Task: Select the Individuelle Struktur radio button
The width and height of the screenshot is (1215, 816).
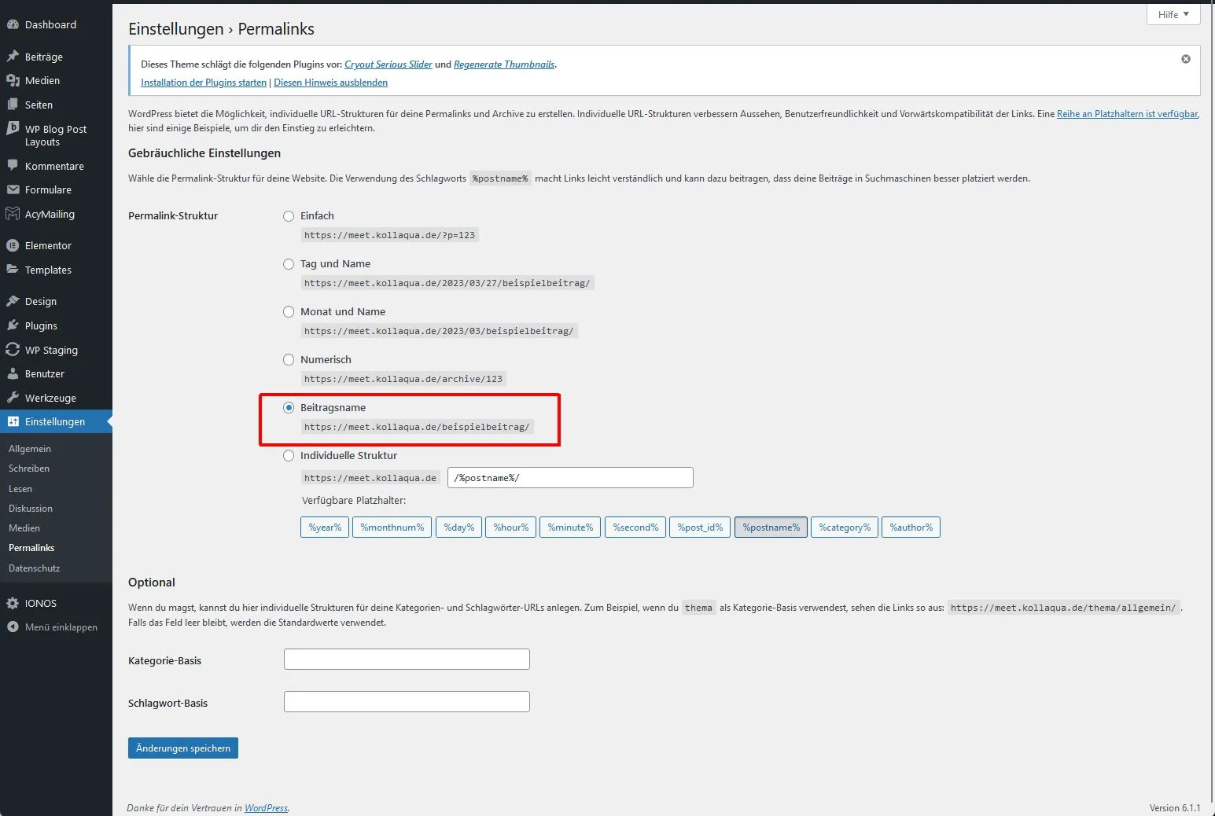Action: [x=289, y=455]
